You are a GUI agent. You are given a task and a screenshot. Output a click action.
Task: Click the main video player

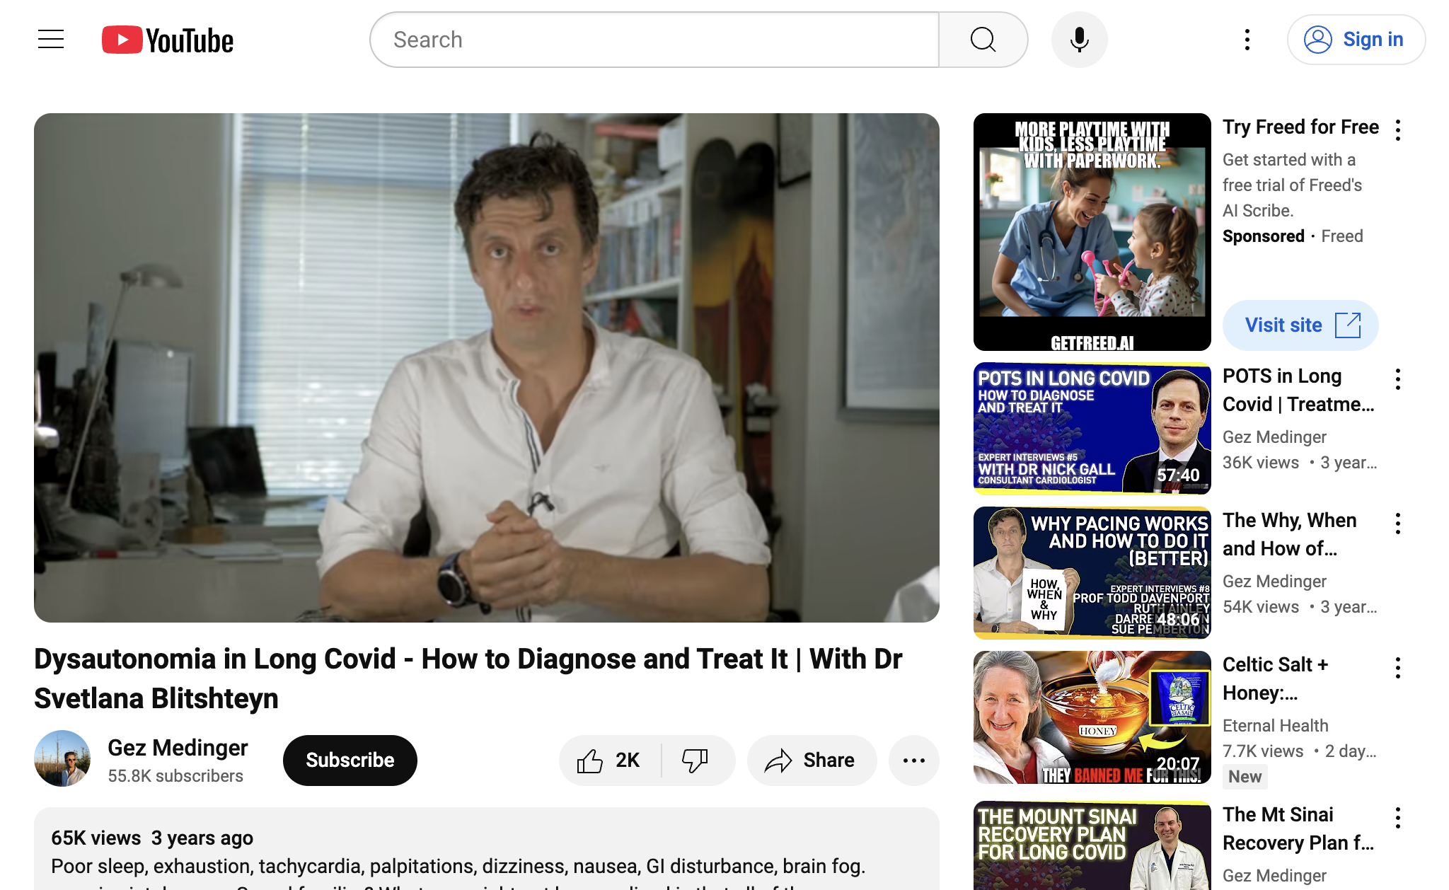[487, 368]
